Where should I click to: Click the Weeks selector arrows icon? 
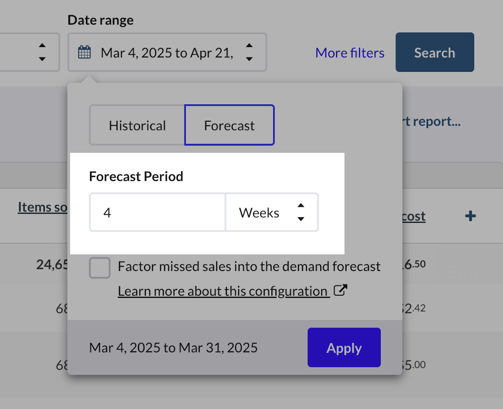click(x=301, y=212)
